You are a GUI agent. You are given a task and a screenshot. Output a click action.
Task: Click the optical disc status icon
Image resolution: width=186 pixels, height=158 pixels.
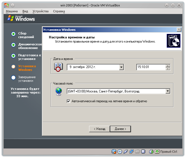point(120,152)
